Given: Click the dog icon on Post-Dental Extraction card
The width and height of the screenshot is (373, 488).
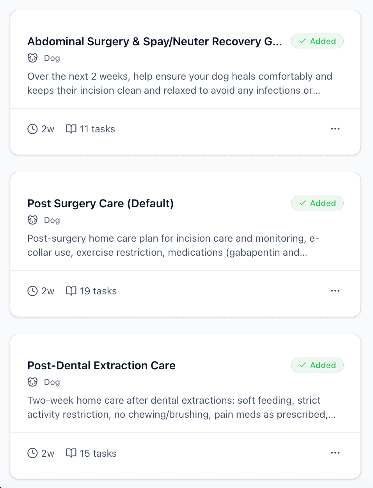Looking at the screenshot, I should [x=33, y=382].
